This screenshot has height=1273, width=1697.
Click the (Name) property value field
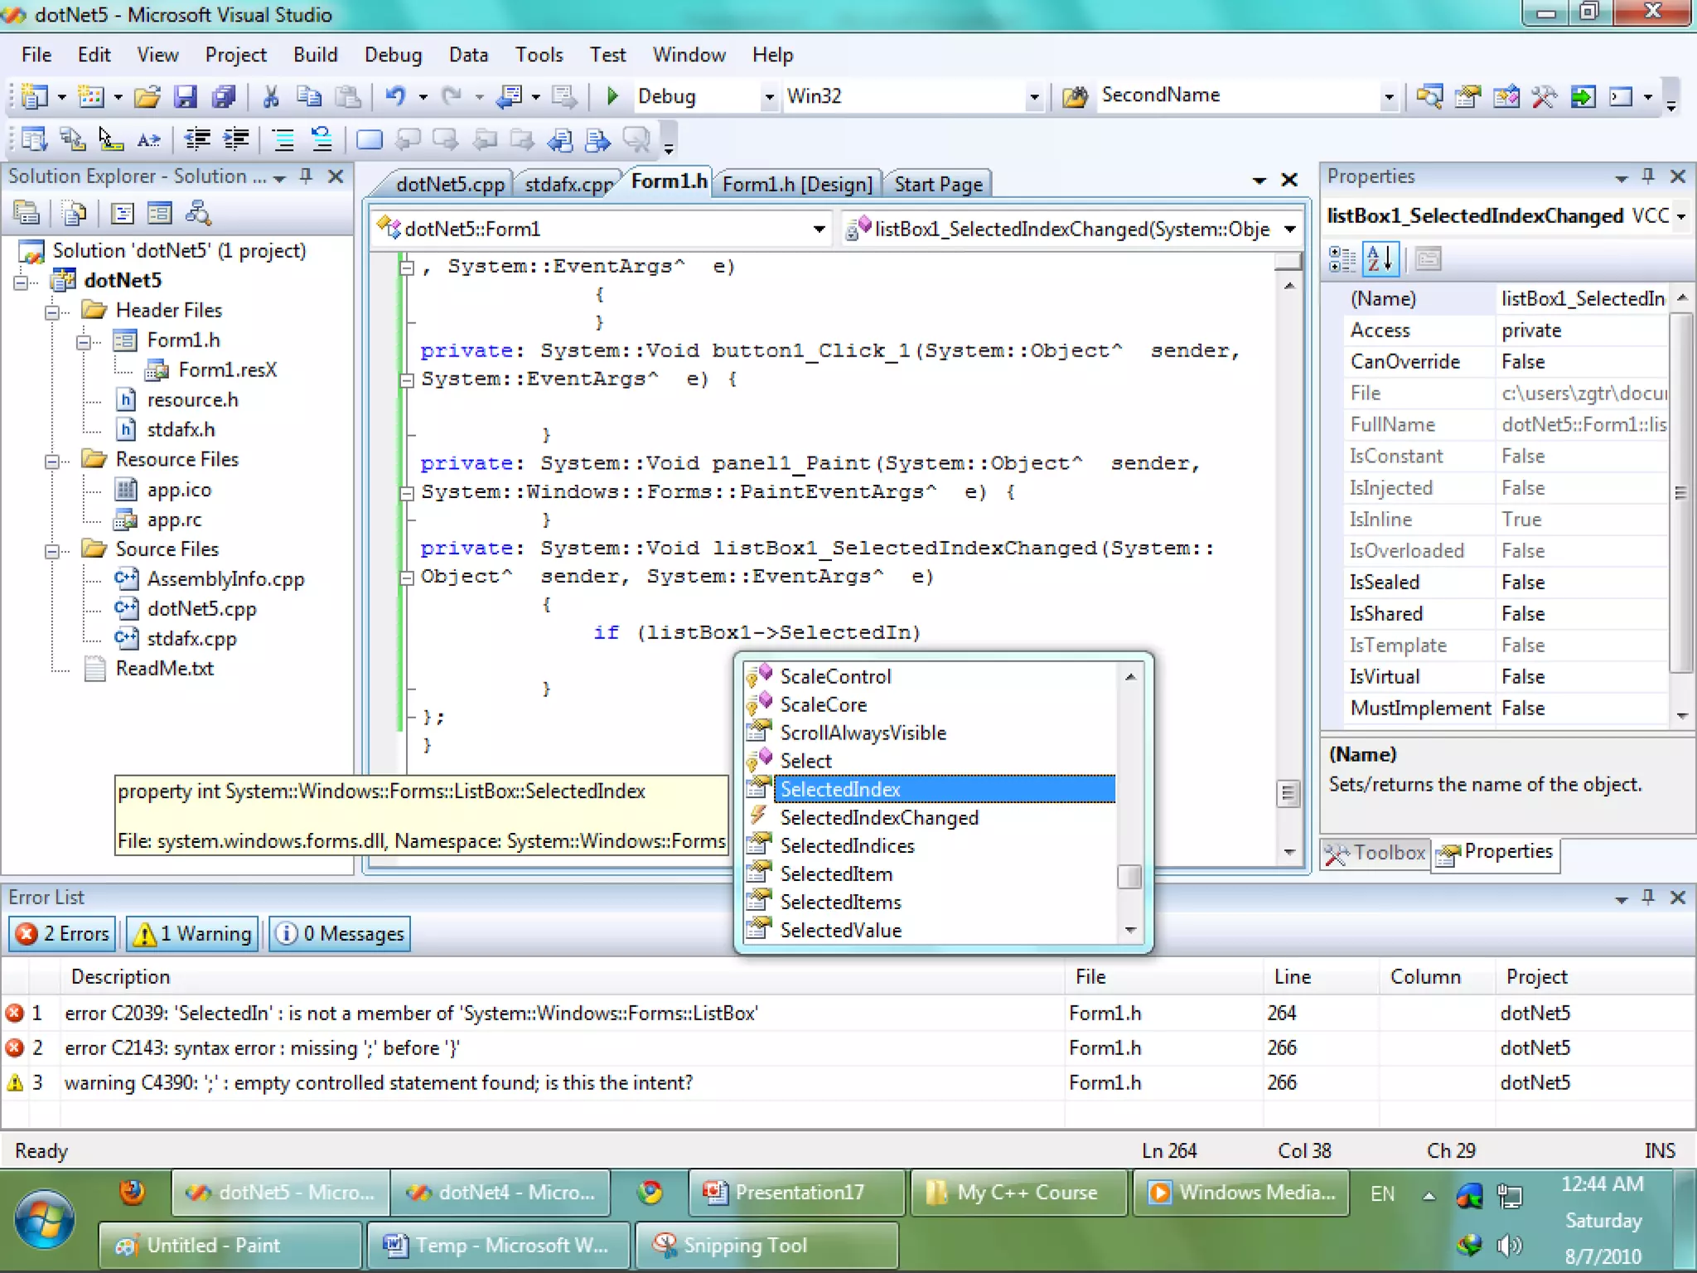pos(1583,299)
